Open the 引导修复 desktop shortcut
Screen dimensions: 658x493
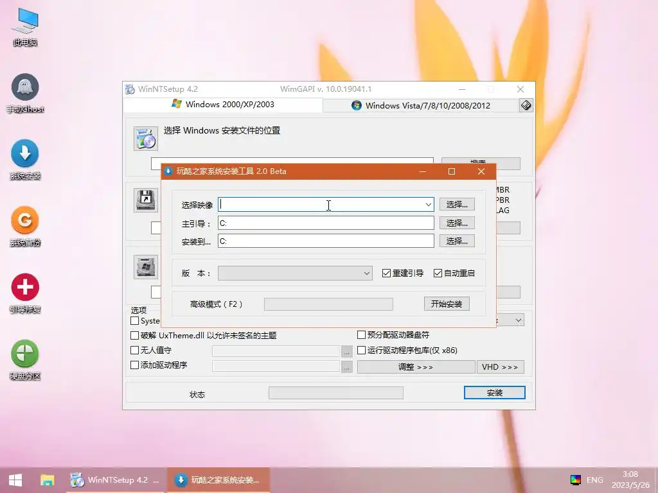point(25,293)
